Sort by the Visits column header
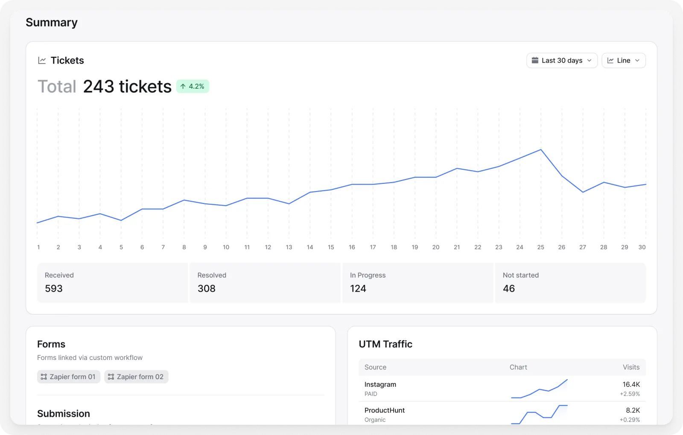This screenshot has width=683, height=435. tap(631, 367)
